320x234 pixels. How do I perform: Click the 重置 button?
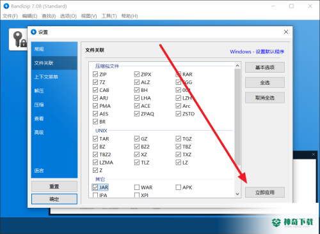click(54, 186)
